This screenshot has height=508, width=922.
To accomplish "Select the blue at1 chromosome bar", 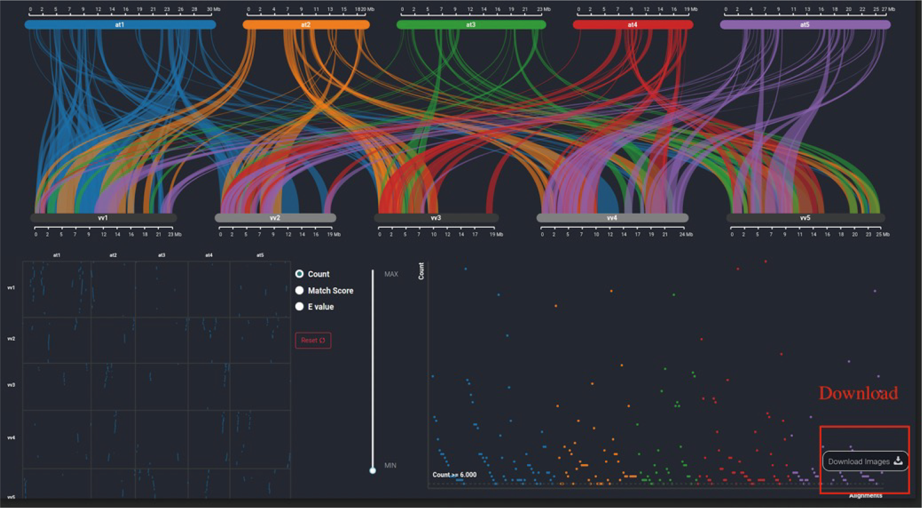I will [120, 25].
